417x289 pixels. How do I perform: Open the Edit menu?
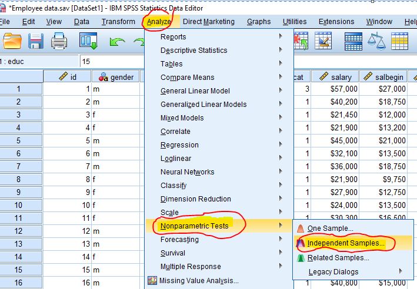(28, 22)
